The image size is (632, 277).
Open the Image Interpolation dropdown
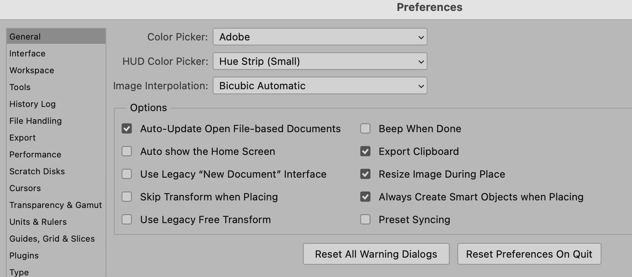[x=320, y=86]
